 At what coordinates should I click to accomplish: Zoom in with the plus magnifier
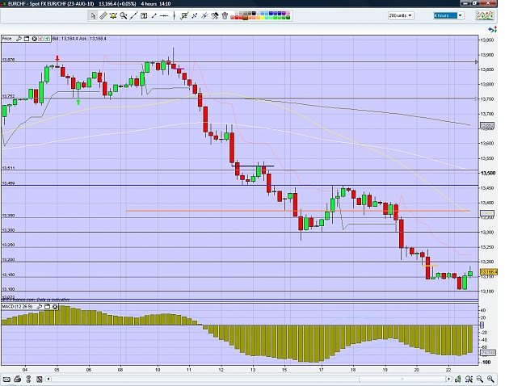pyautogui.click(x=490, y=379)
